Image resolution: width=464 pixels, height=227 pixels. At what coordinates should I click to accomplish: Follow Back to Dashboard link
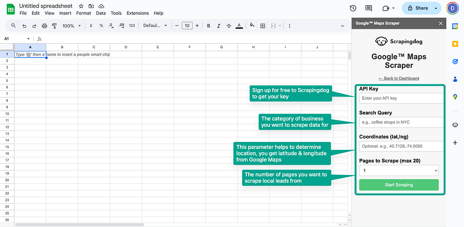point(399,78)
